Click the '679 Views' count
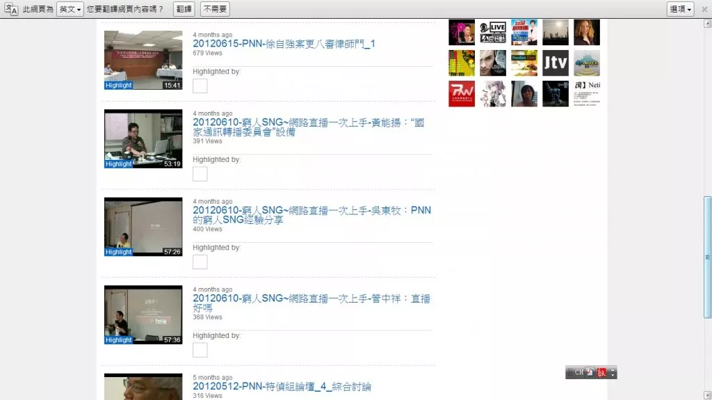The width and height of the screenshot is (712, 400). coord(207,53)
